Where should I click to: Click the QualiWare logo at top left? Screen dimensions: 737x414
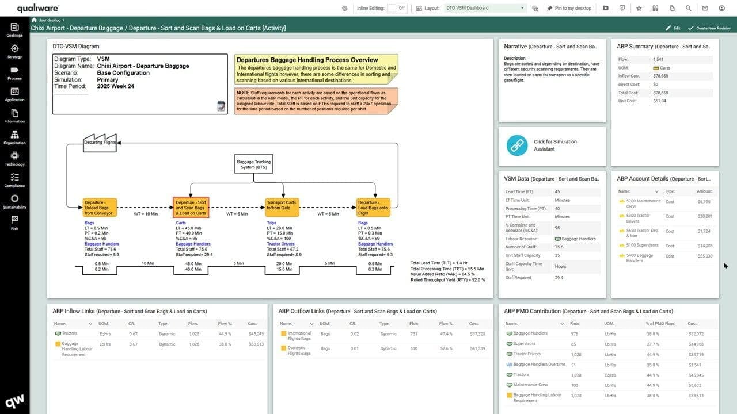pos(38,9)
